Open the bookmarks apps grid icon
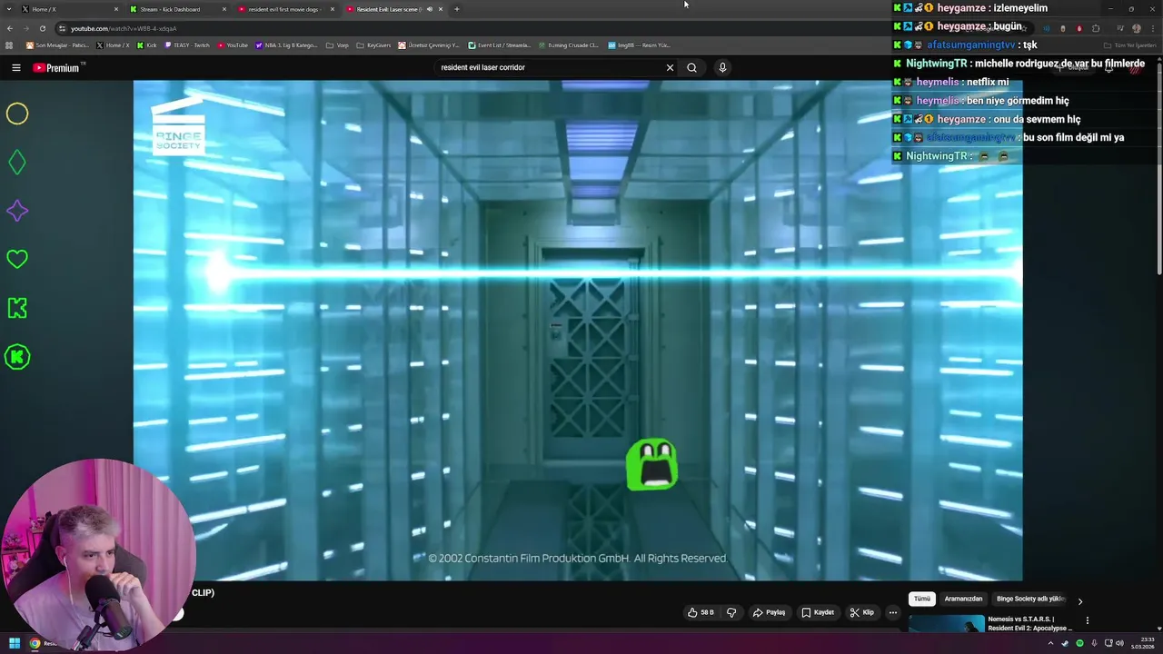Screen dimensions: 1163x654 pyautogui.click(x=9, y=45)
